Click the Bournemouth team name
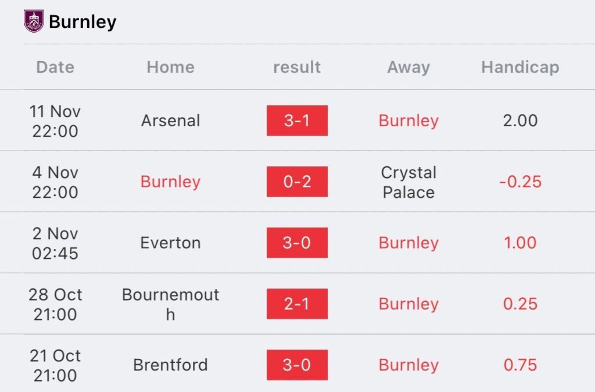595x392 pixels. [170, 304]
